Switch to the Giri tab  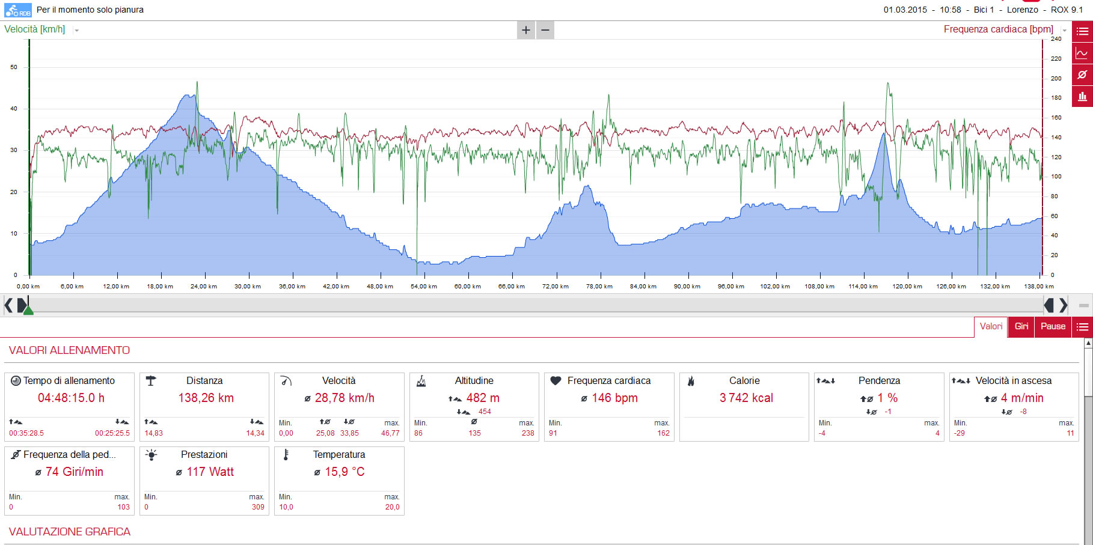pos(1021,326)
